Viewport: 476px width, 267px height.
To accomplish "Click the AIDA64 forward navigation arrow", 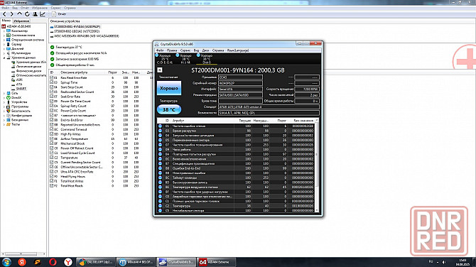I will [x=12, y=14].
